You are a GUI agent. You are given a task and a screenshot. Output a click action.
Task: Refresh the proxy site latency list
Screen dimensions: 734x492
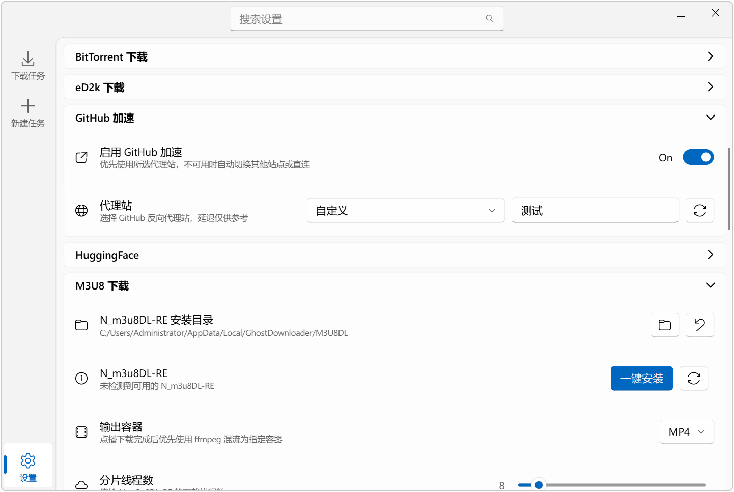pos(699,211)
